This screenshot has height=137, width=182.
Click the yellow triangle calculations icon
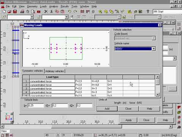(130, 11)
